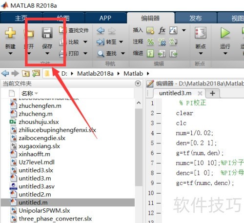Open the Print (打印) dropdown arrow
This screenshot has height=223, width=244.
pyautogui.click(x=85, y=53)
